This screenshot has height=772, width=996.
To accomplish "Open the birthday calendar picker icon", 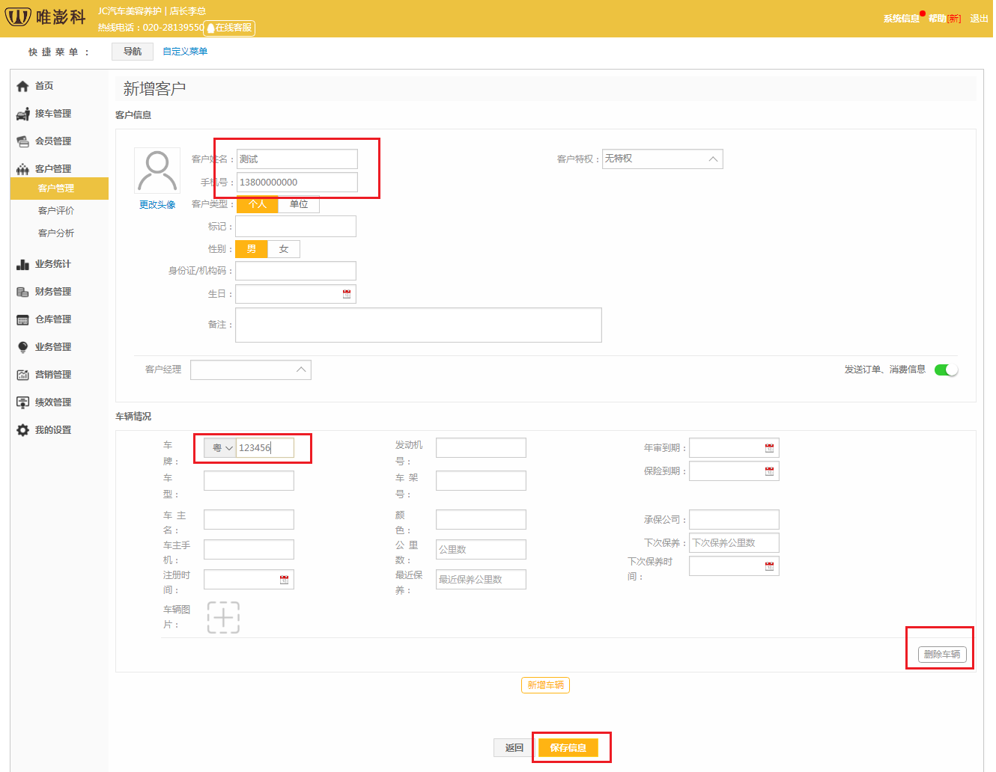I will [x=347, y=294].
